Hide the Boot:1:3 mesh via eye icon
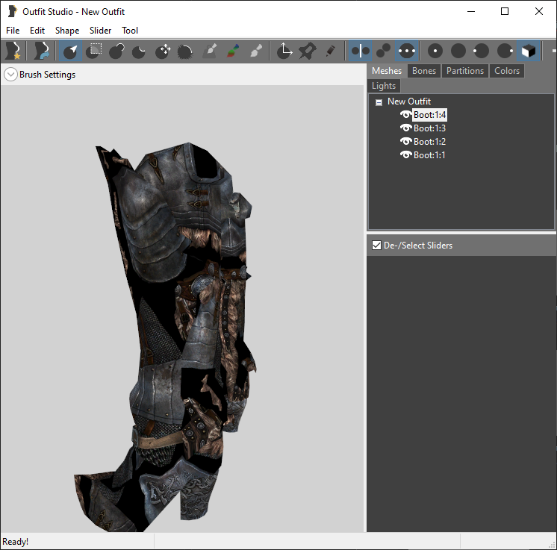 pyautogui.click(x=405, y=128)
